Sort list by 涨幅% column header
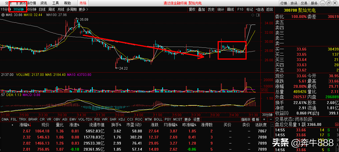The width and height of the screenshot is (339, 152). (x=24, y=125)
